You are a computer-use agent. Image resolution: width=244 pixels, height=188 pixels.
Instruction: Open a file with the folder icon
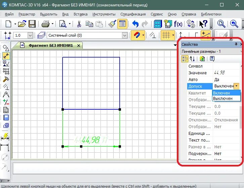[x=22, y=24]
